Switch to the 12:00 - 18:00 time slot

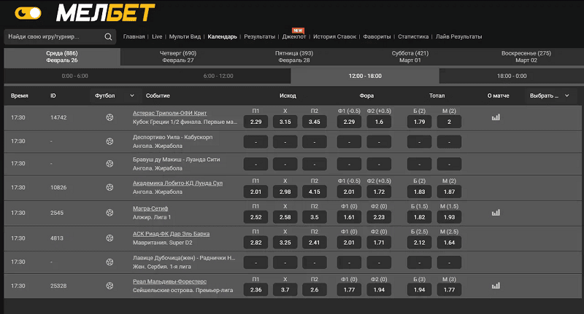(365, 76)
